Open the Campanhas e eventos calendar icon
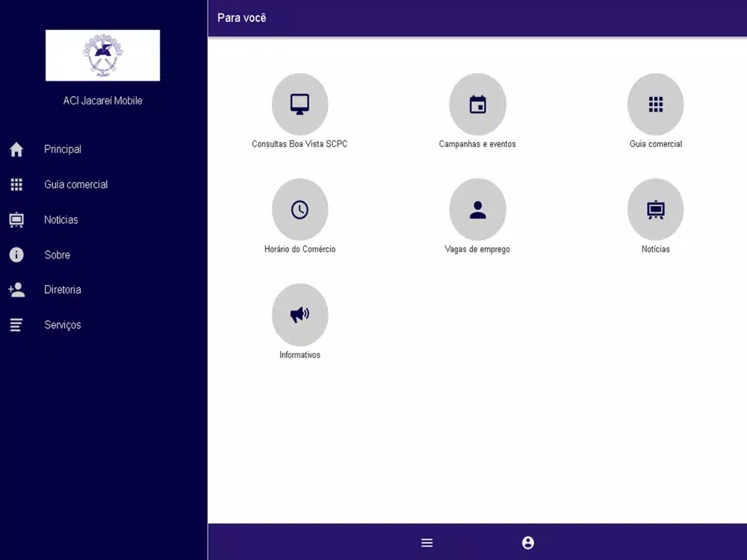This screenshot has height=560, width=747. coord(477,105)
